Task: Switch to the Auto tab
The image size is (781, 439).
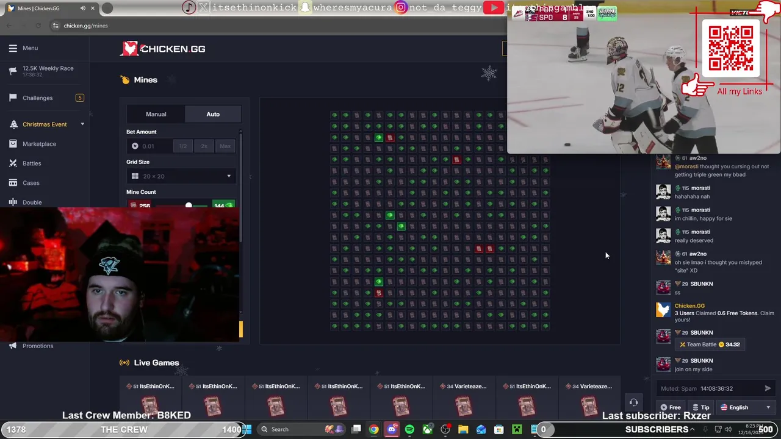Action: (x=213, y=114)
